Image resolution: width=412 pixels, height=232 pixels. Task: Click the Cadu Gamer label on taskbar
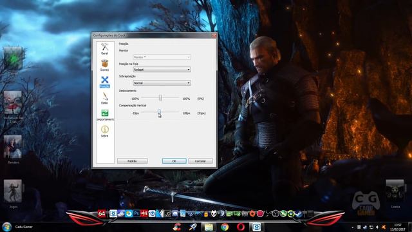click(x=24, y=227)
